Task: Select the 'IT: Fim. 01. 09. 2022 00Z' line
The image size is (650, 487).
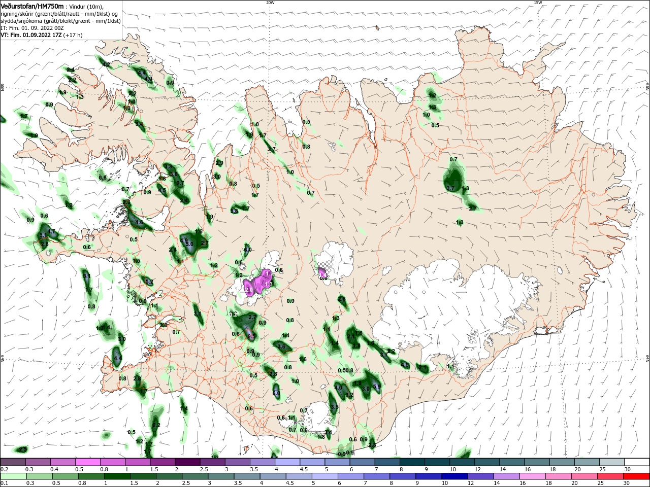Action: click(32, 28)
